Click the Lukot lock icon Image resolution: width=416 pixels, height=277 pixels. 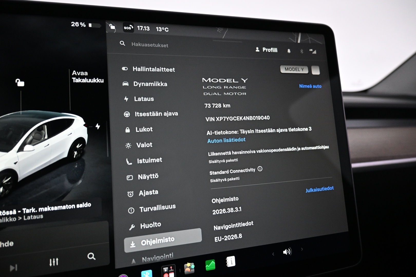tap(127, 130)
